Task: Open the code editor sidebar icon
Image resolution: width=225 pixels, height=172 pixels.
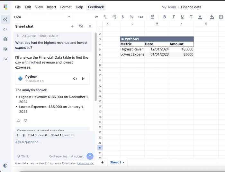Action: pos(5,29)
